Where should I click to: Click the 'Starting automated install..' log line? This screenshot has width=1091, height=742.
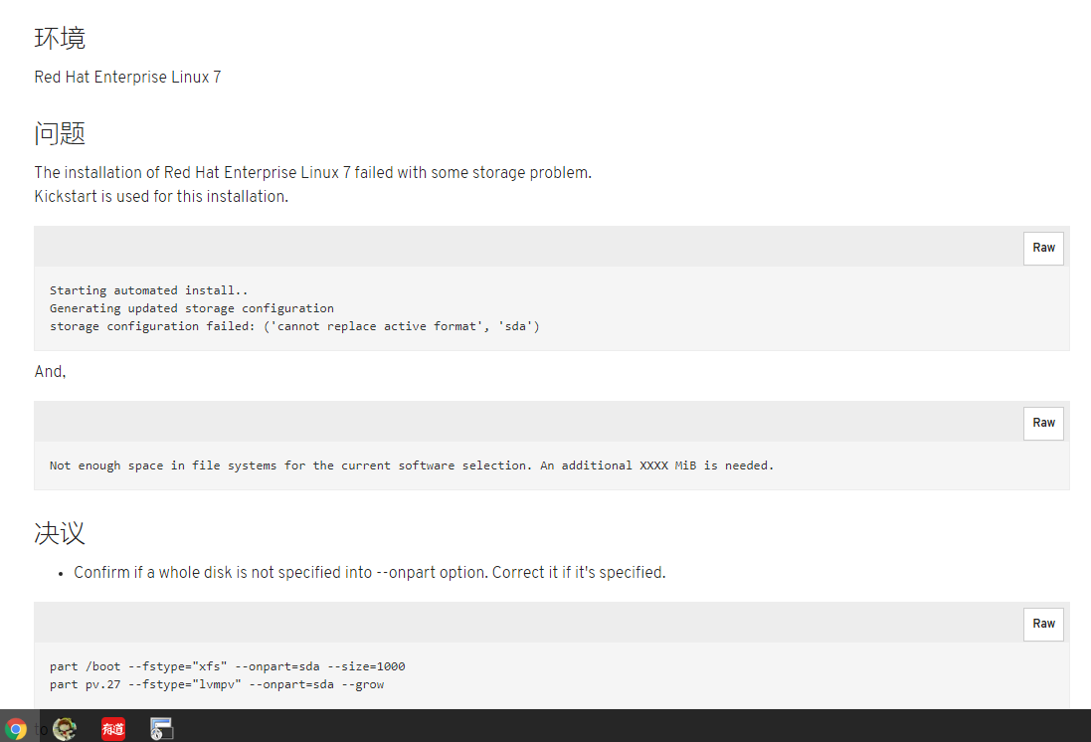click(x=149, y=290)
